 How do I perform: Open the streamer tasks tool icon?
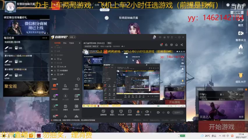76,86
